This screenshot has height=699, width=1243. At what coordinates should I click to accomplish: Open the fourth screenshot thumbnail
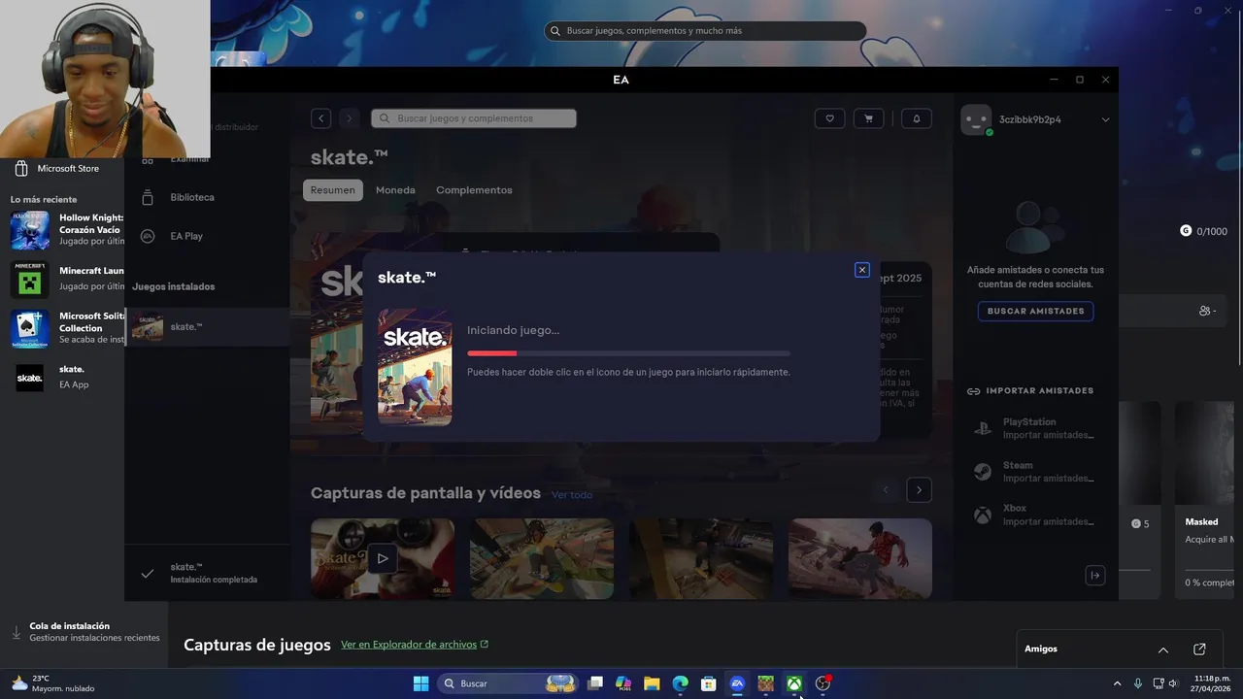tap(860, 558)
